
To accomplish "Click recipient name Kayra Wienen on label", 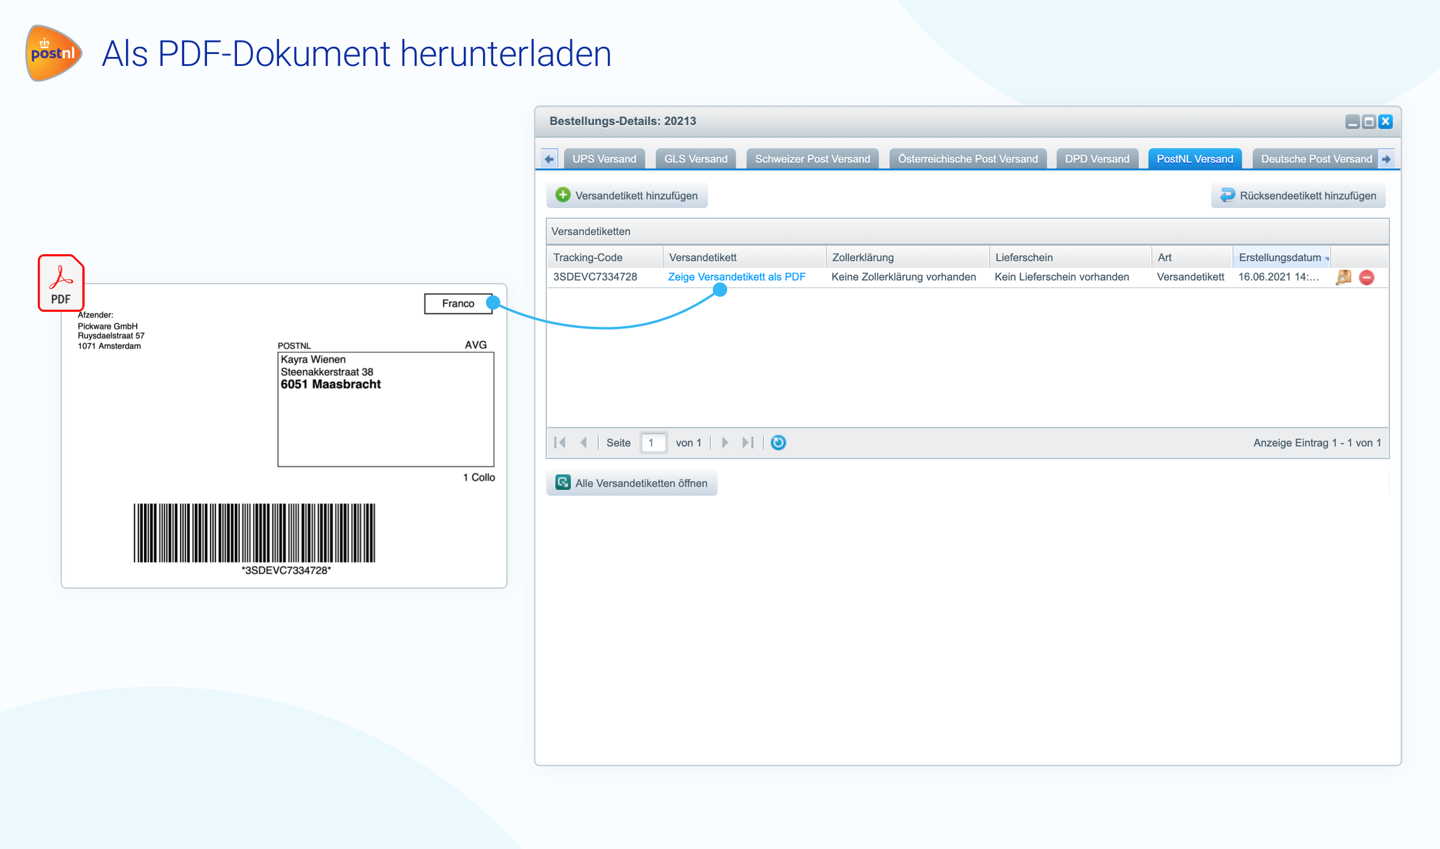I will point(313,359).
